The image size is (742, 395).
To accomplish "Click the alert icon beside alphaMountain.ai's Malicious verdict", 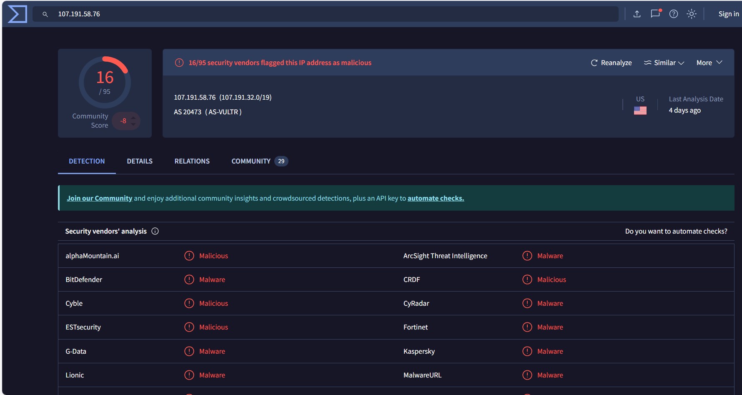I will [x=189, y=256].
